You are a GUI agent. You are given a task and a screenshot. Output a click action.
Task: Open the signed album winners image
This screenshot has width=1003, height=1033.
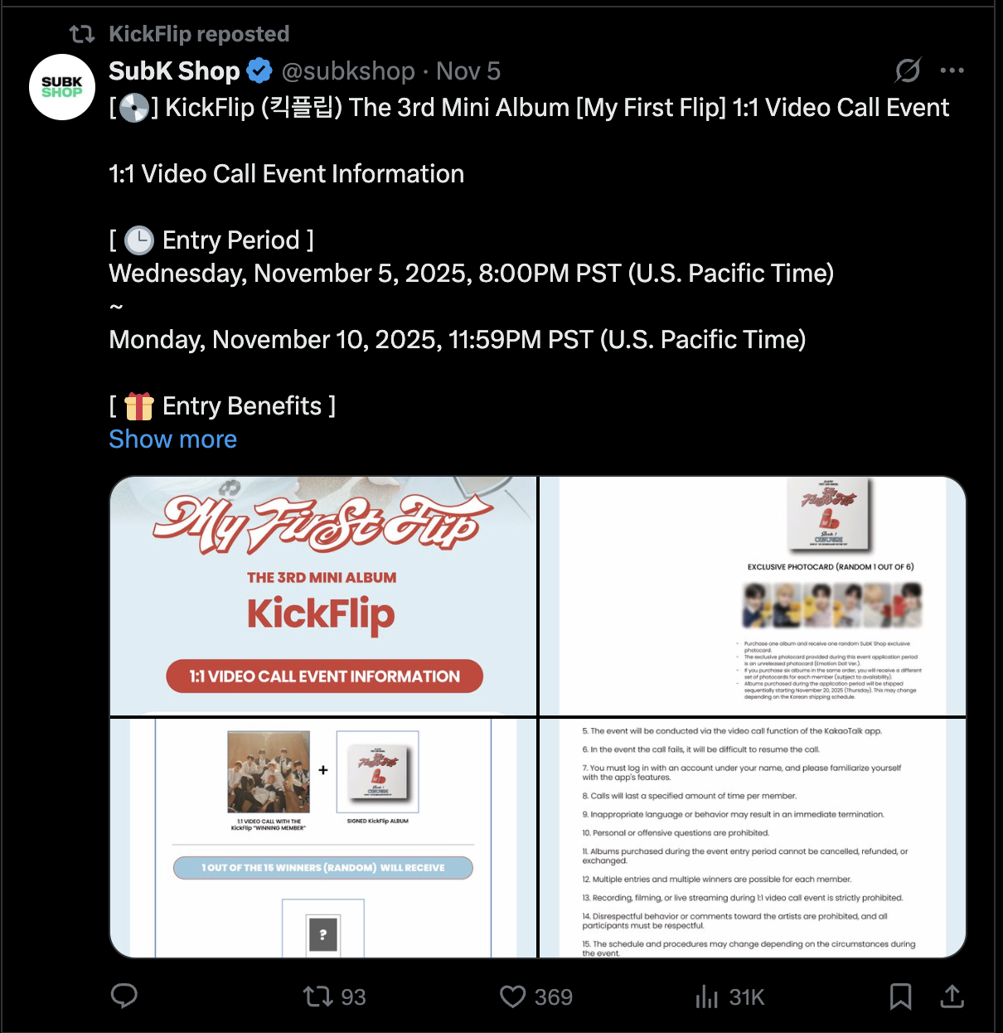pyautogui.click(x=323, y=838)
